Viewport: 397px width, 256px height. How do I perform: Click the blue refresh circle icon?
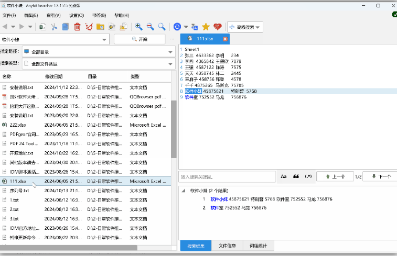coord(177,27)
